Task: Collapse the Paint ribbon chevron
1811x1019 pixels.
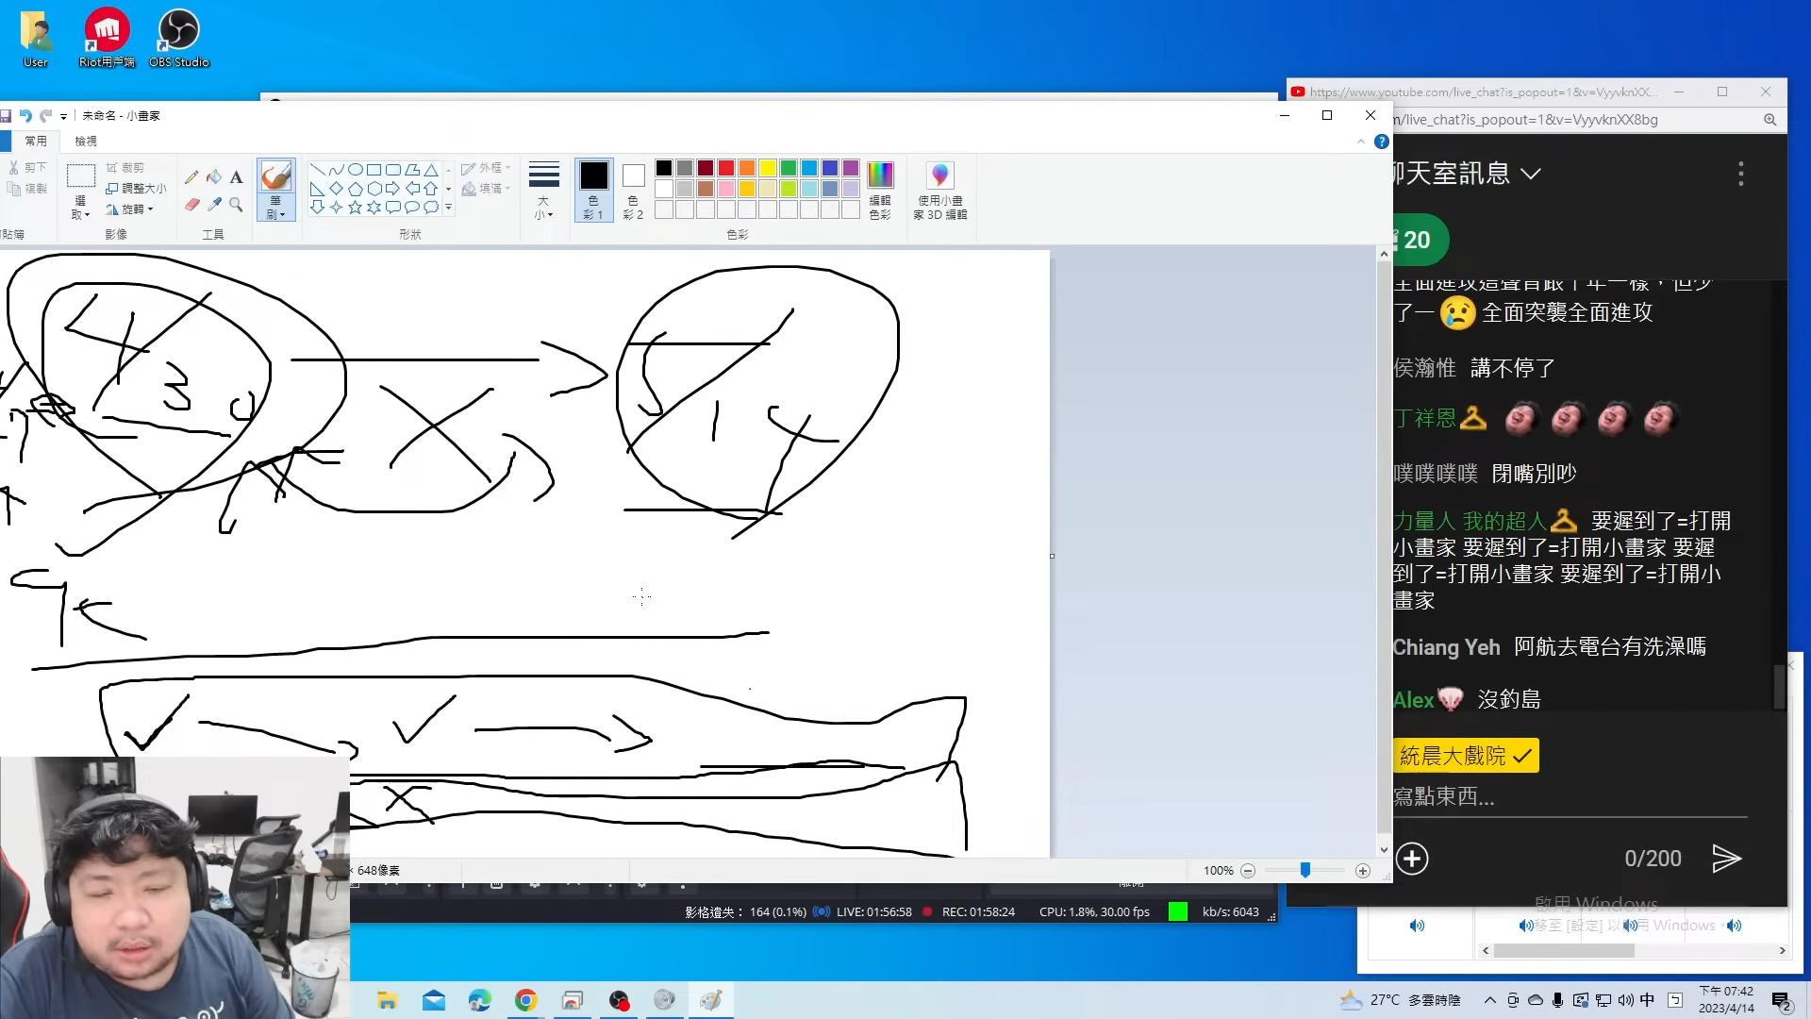Action: click(1361, 142)
